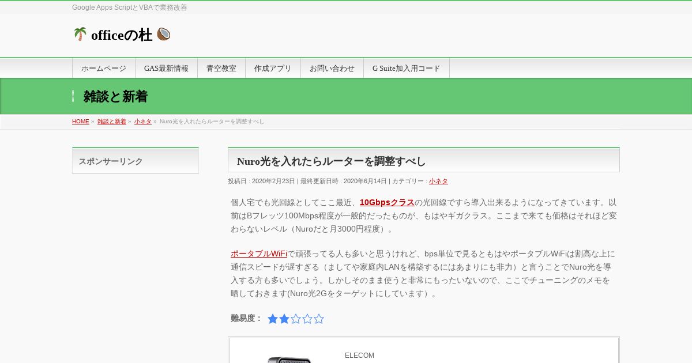
Task: Click the 雑談と新着 green banner heading
Action: [115, 96]
